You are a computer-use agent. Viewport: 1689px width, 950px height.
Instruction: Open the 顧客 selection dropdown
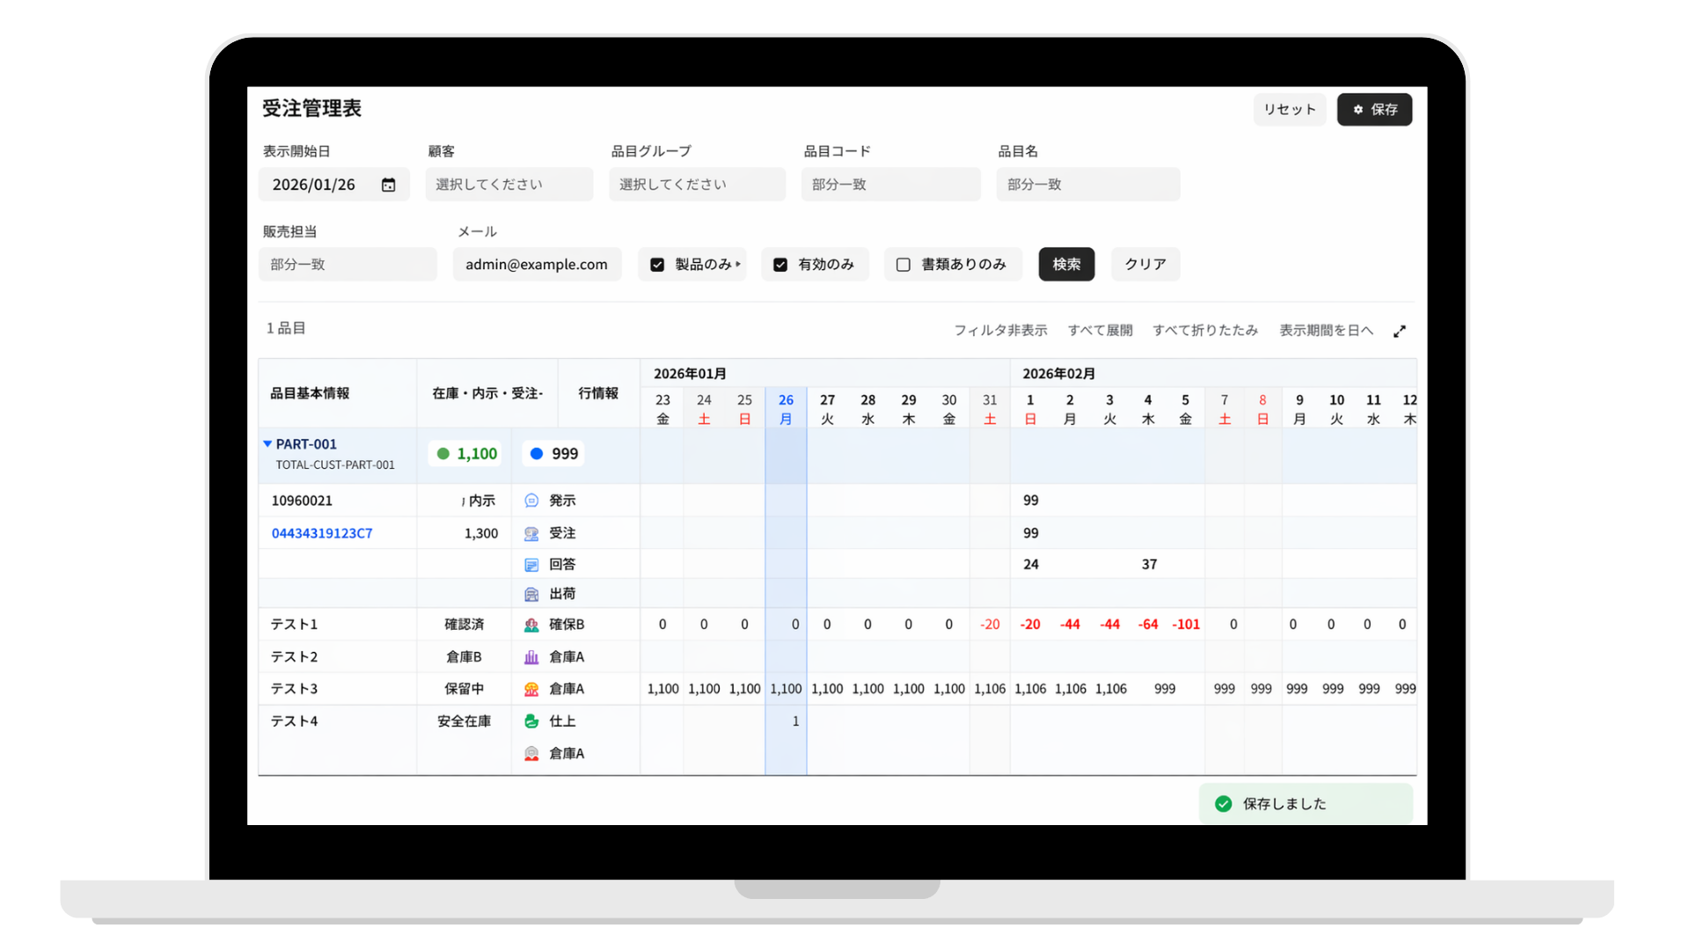point(508,185)
